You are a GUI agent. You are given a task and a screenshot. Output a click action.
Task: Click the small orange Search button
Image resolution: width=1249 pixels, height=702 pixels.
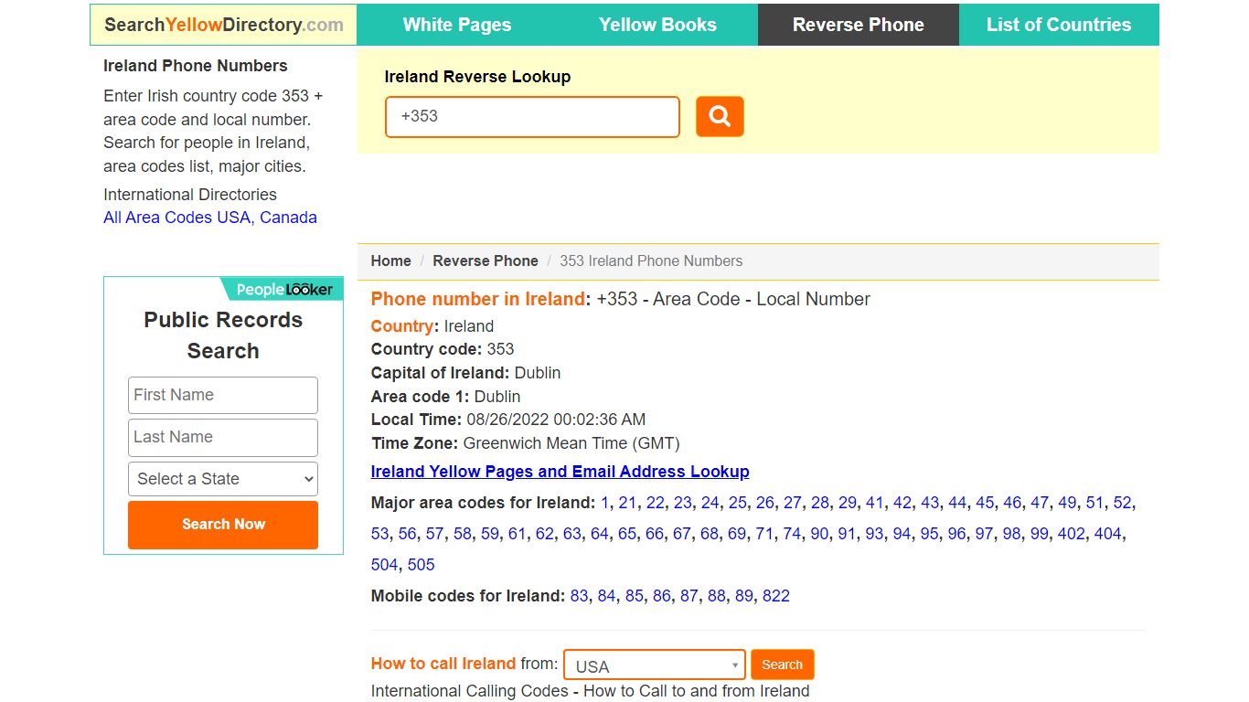point(782,665)
